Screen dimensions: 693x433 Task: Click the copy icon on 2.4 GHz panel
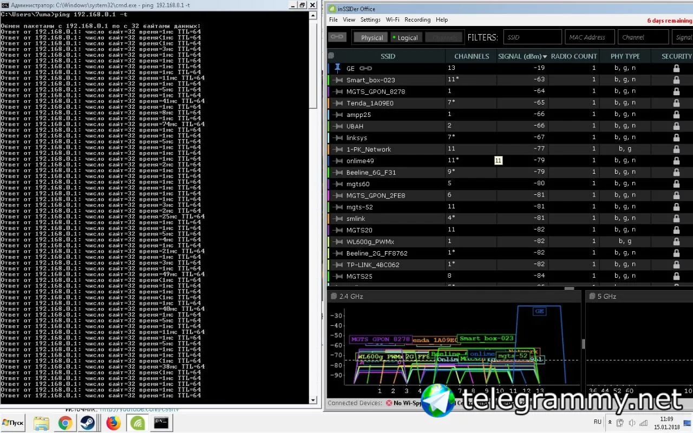pyautogui.click(x=333, y=297)
